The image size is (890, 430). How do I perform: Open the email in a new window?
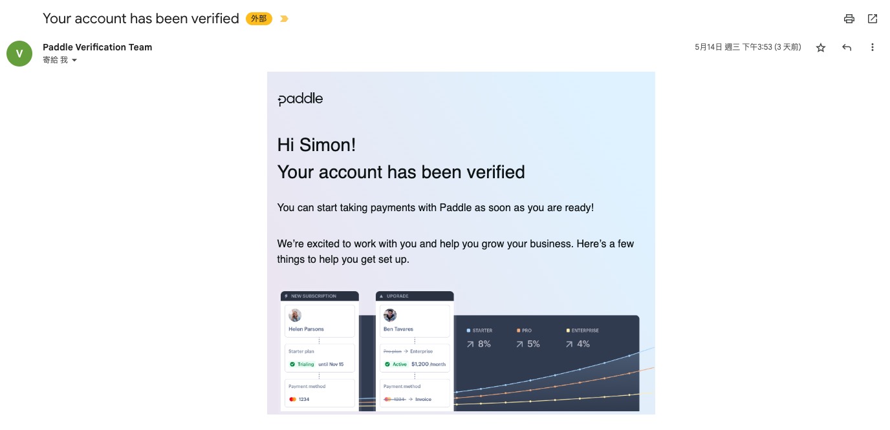point(873,19)
